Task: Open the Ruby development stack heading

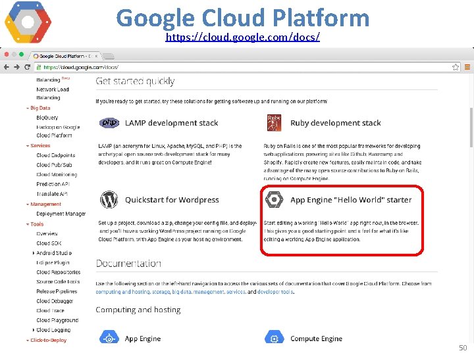Action: click(336, 123)
